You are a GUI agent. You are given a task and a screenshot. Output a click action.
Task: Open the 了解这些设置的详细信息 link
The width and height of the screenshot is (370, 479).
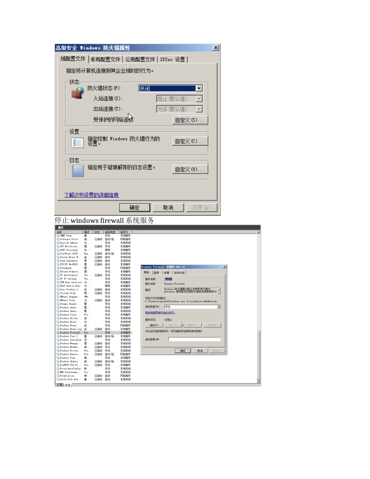[x=92, y=195]
